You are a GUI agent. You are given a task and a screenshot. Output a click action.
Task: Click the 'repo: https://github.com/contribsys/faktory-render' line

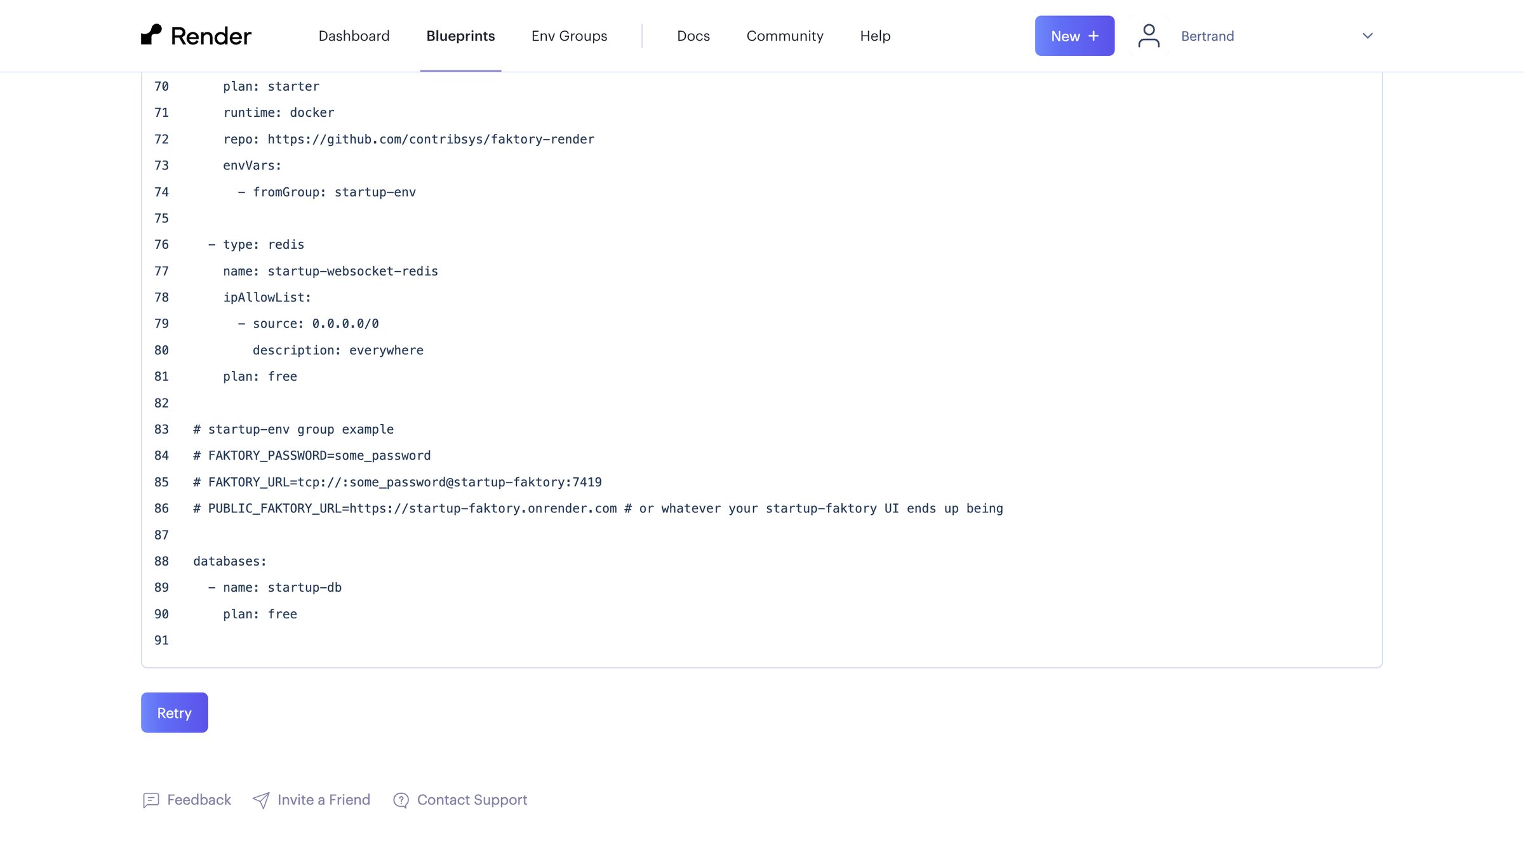point(408,139)
